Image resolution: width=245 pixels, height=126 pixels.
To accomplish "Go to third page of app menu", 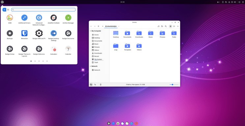I will (39, 61).
